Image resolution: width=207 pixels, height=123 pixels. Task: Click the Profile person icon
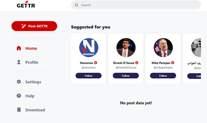(19, 62)
